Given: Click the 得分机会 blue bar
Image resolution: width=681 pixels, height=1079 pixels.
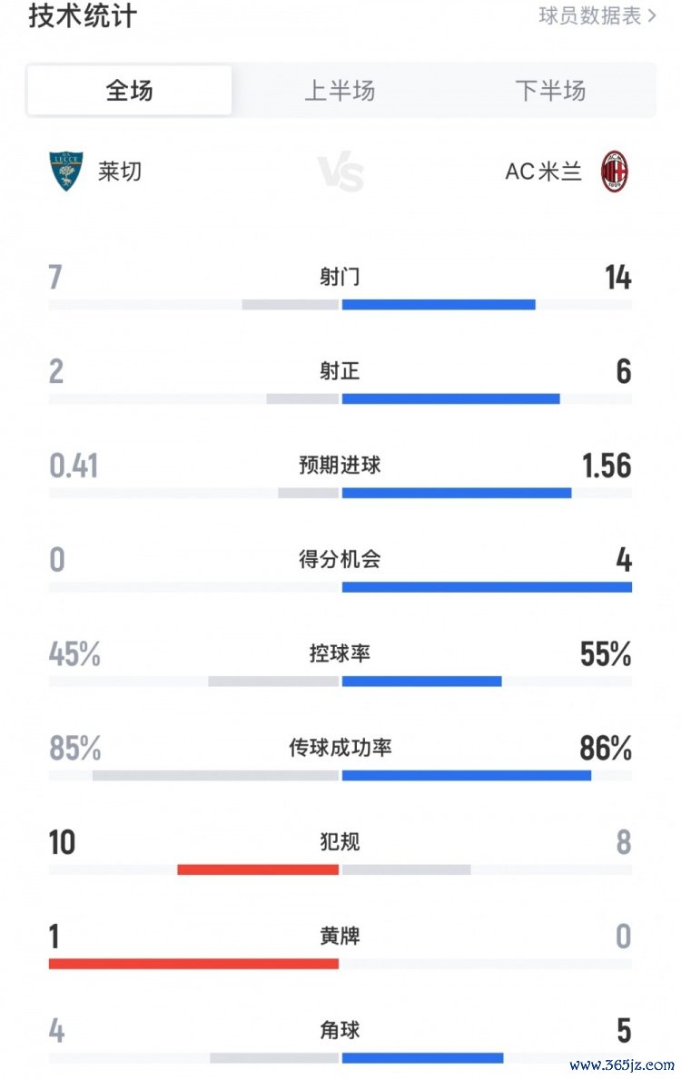Looking at the screenshot, I should 487,587.
